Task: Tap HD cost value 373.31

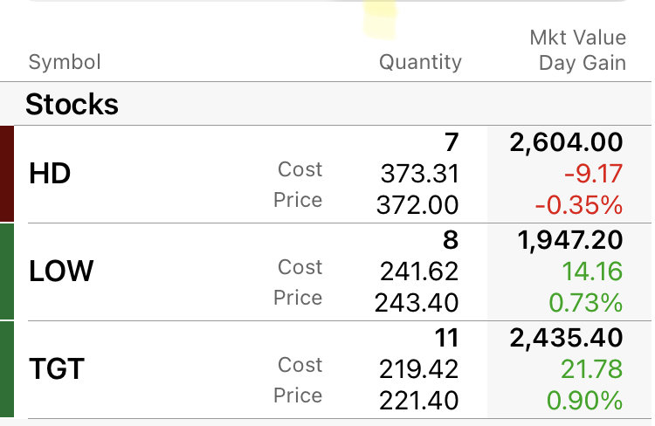Action: (x=419, y=174)
